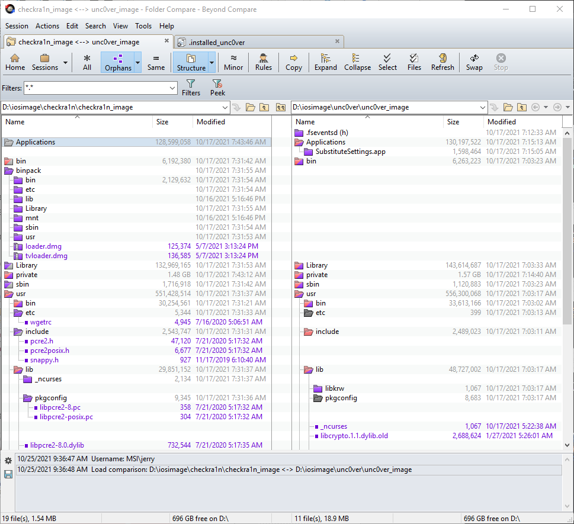Open the Actions menu

pyautogui.click(x=47, y=26)
